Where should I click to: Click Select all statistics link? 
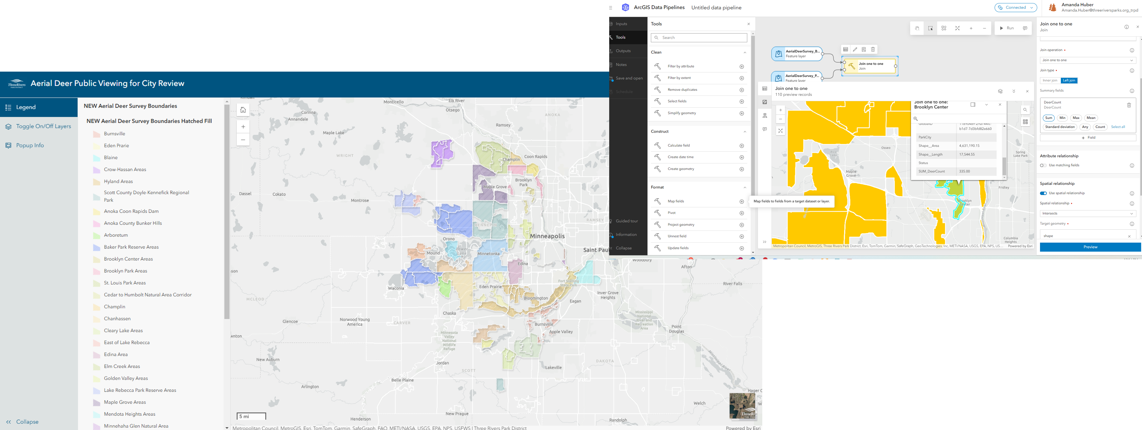click(x=1118, y=127)
